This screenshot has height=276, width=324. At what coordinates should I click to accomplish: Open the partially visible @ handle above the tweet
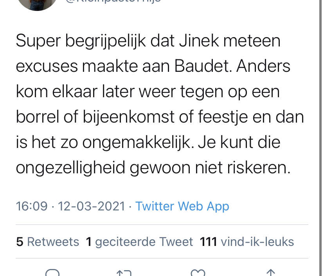click(x=113, y=1)
